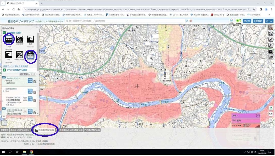The image size is (275, 156).
Task: Delete the 地形分類（自然地形） layer with trash icon
Action: click(x=35, y=81)
